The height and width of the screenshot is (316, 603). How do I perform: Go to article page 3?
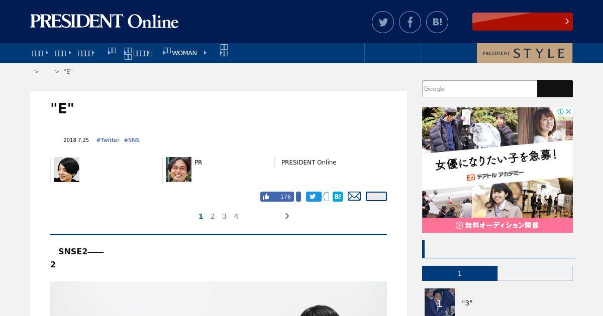coord(225,216)
